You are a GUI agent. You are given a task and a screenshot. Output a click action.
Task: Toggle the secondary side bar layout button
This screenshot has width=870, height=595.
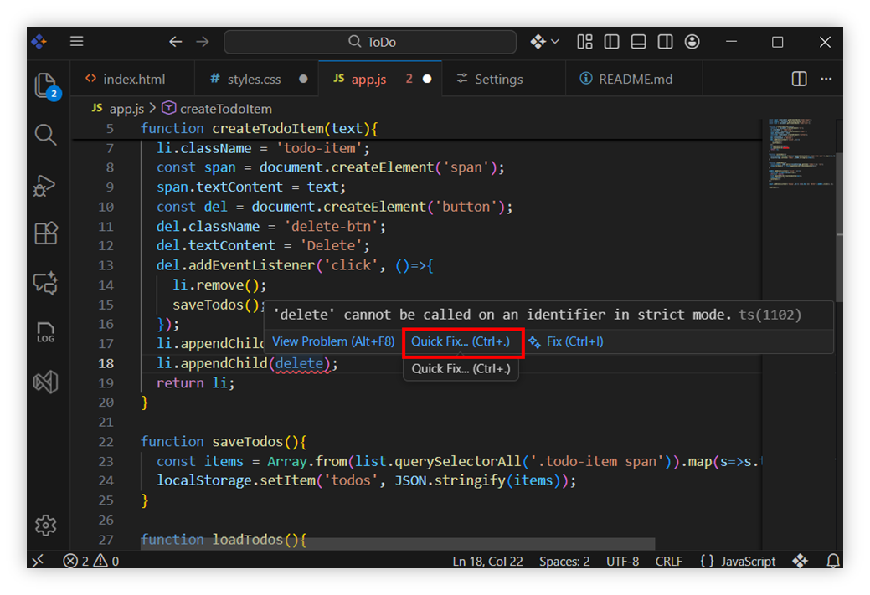tap(665, 42)
